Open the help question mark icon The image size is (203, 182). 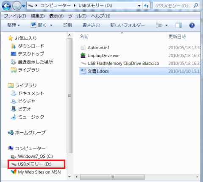pyautogui.click(x=192, y=25)
